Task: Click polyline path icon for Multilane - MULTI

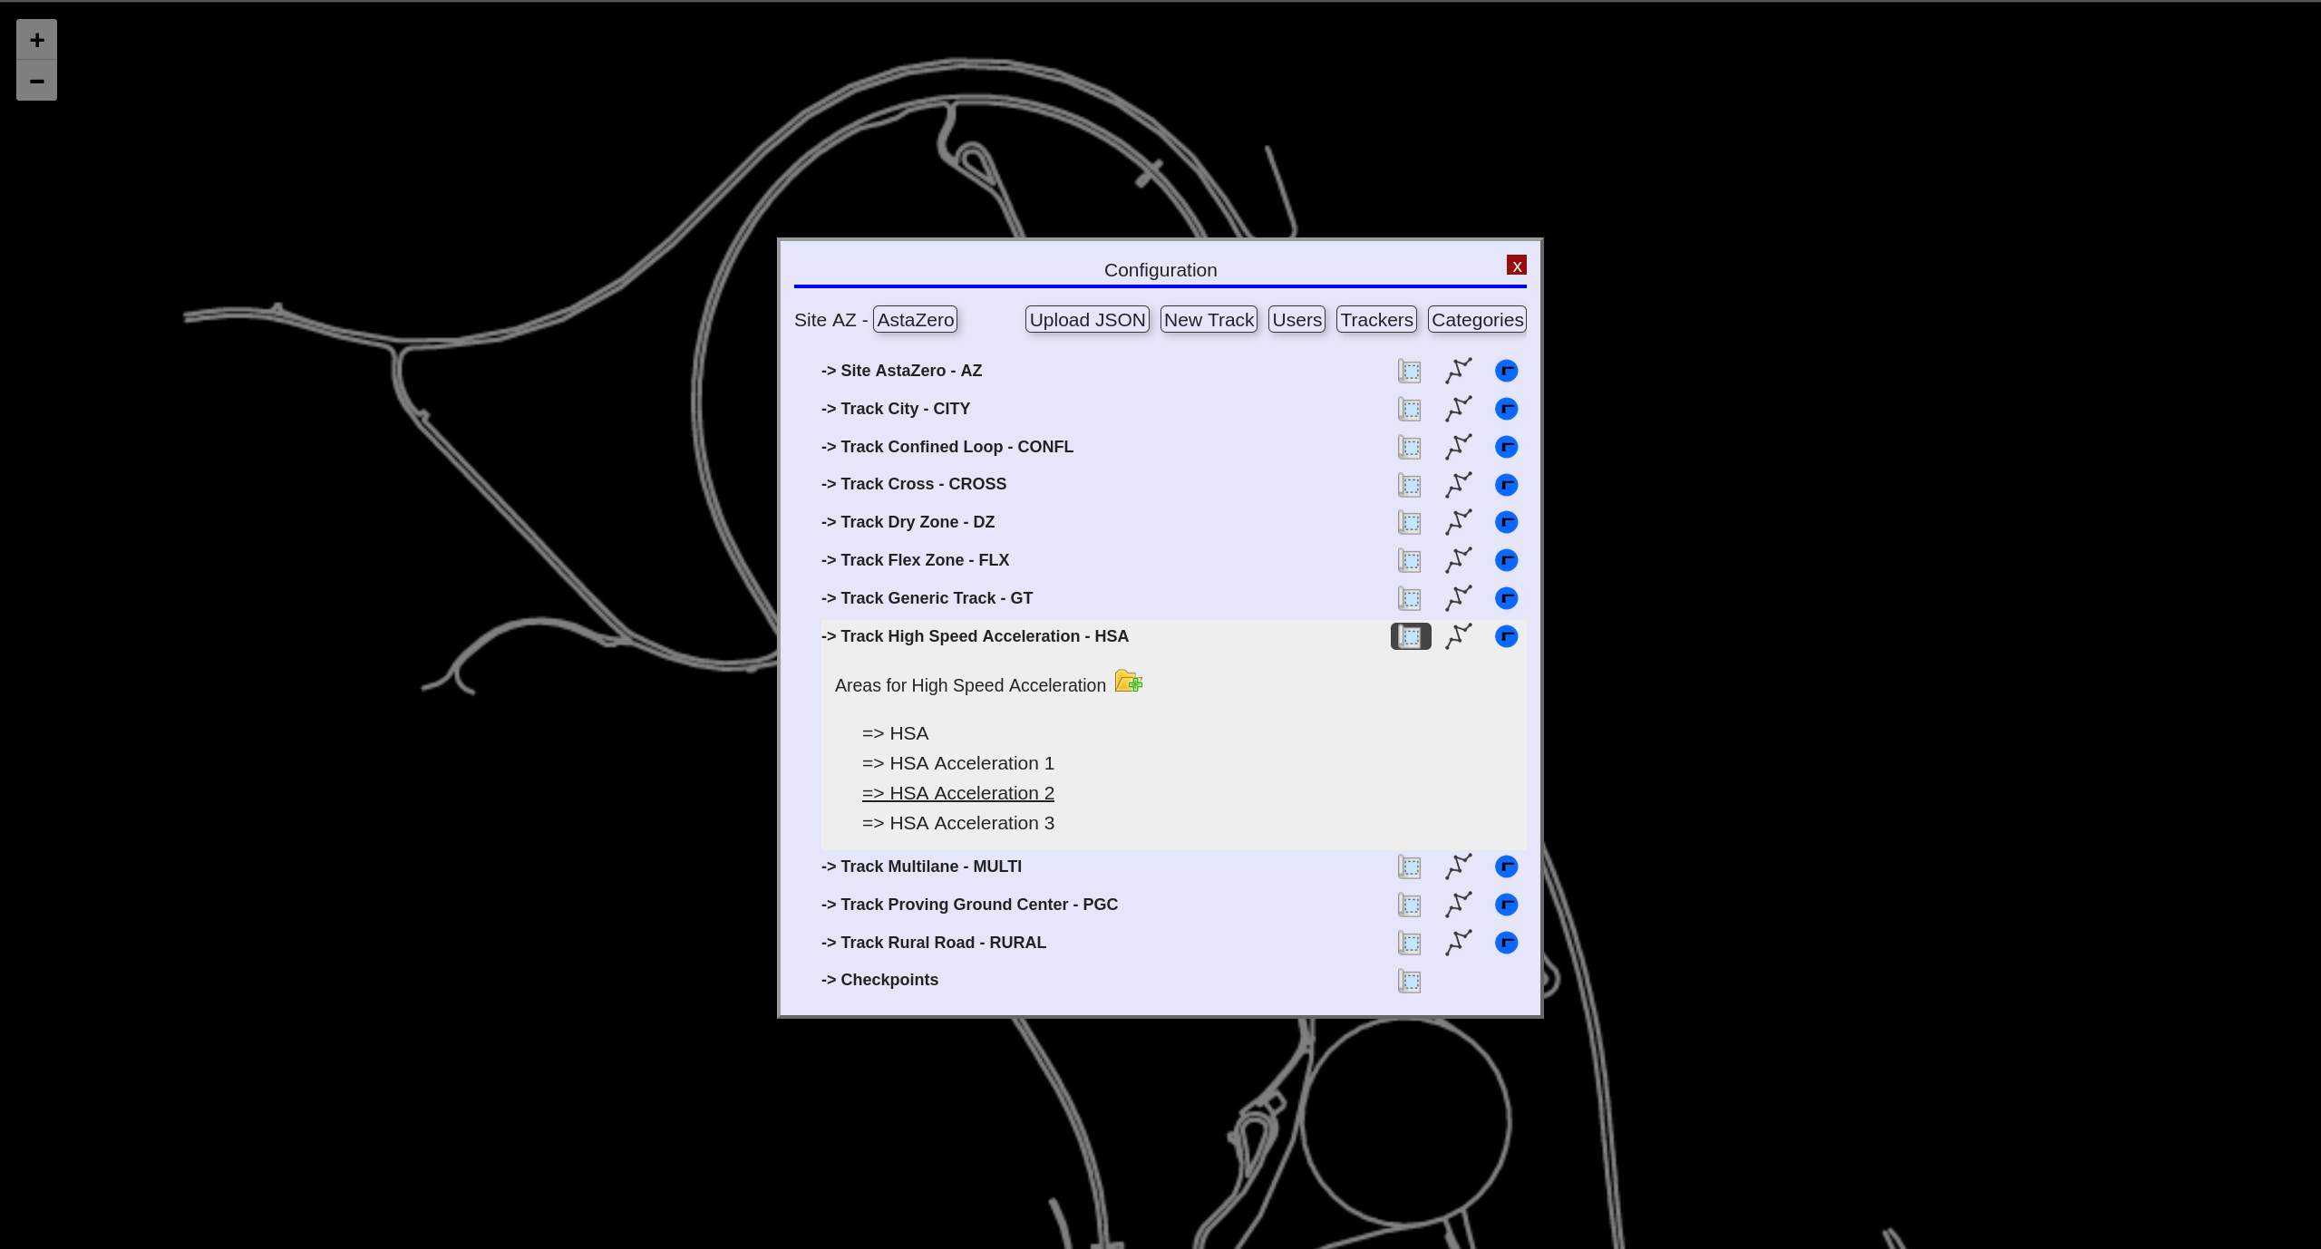Action: pyautogui.click(x=1458, y=867)
